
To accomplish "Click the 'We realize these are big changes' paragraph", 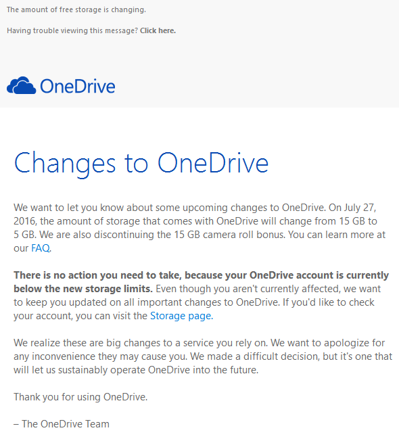I will tap(203, 356).
